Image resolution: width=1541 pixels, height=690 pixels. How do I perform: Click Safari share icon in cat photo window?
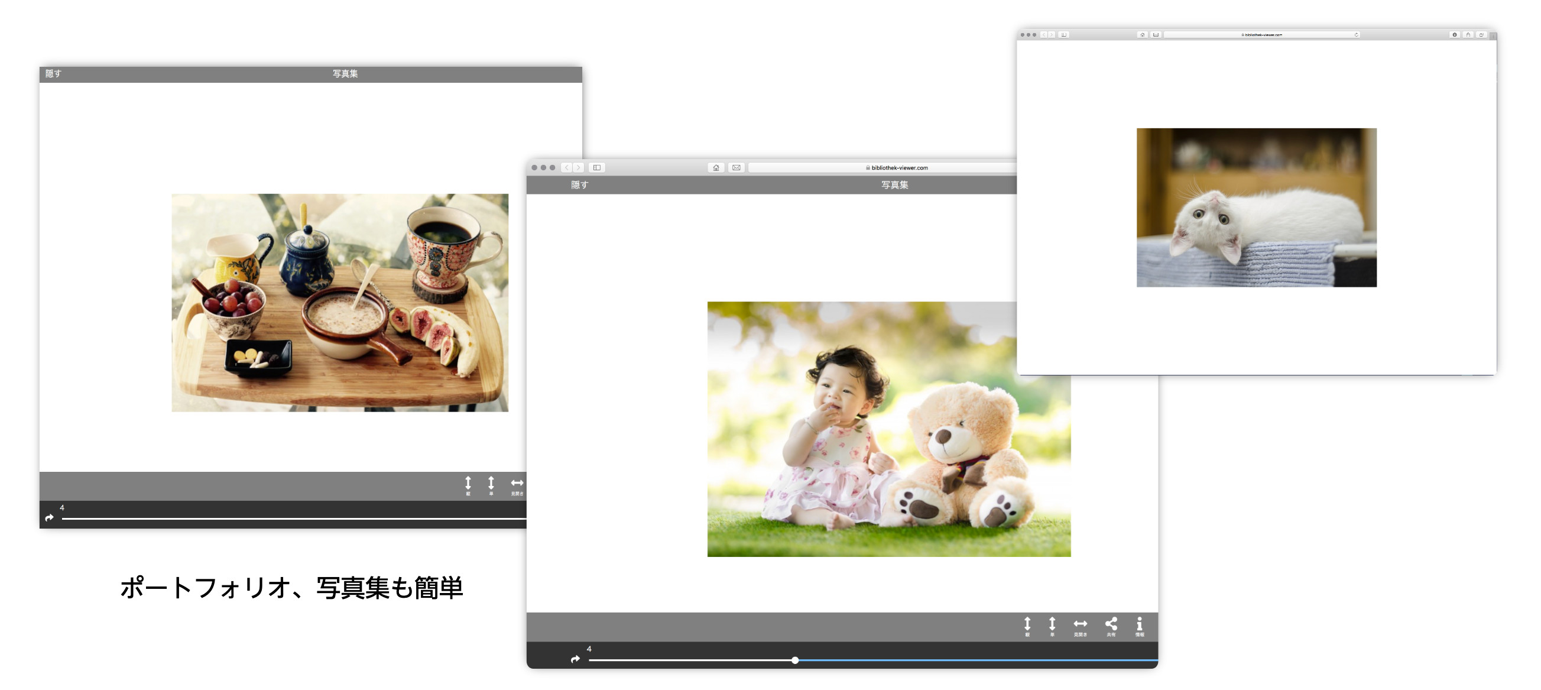1468,35
